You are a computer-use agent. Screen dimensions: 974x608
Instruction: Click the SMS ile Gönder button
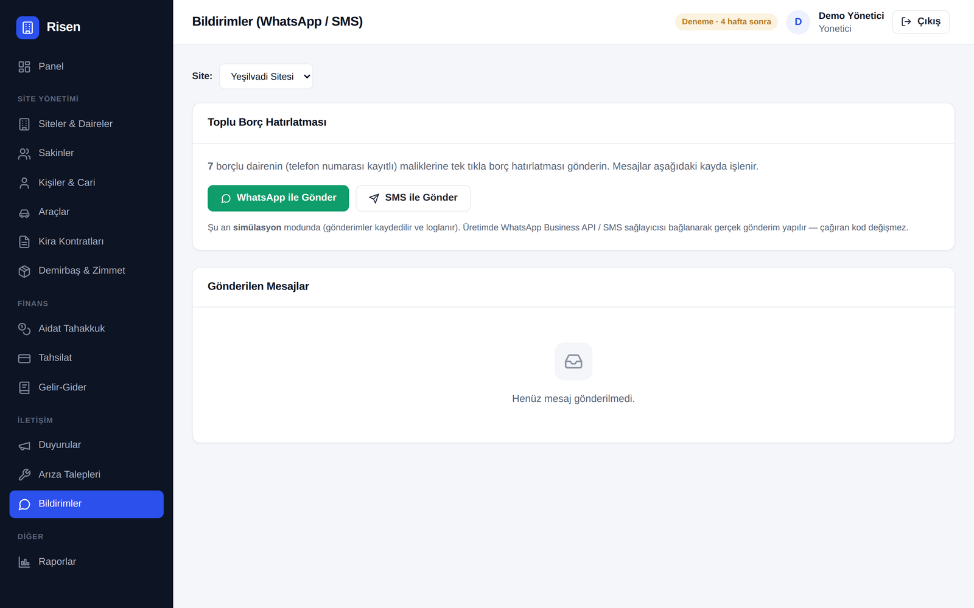point(413,198)
